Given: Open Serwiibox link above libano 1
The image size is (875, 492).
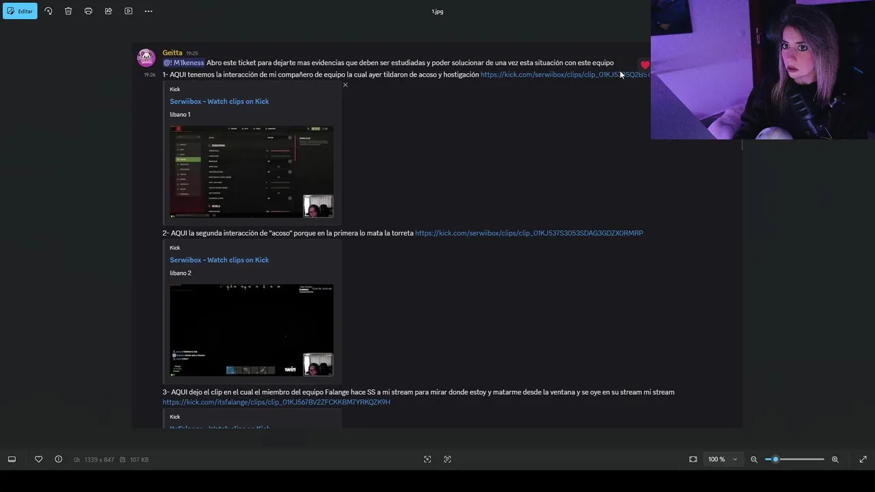Looking at the screenshot, I should pyautogui.click(x=219, y=101).
